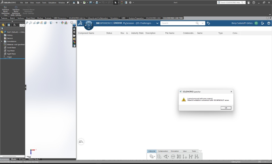272x164 pixels.
Task: Open the Tools menu in menu bar
Action: click(44, 3)
